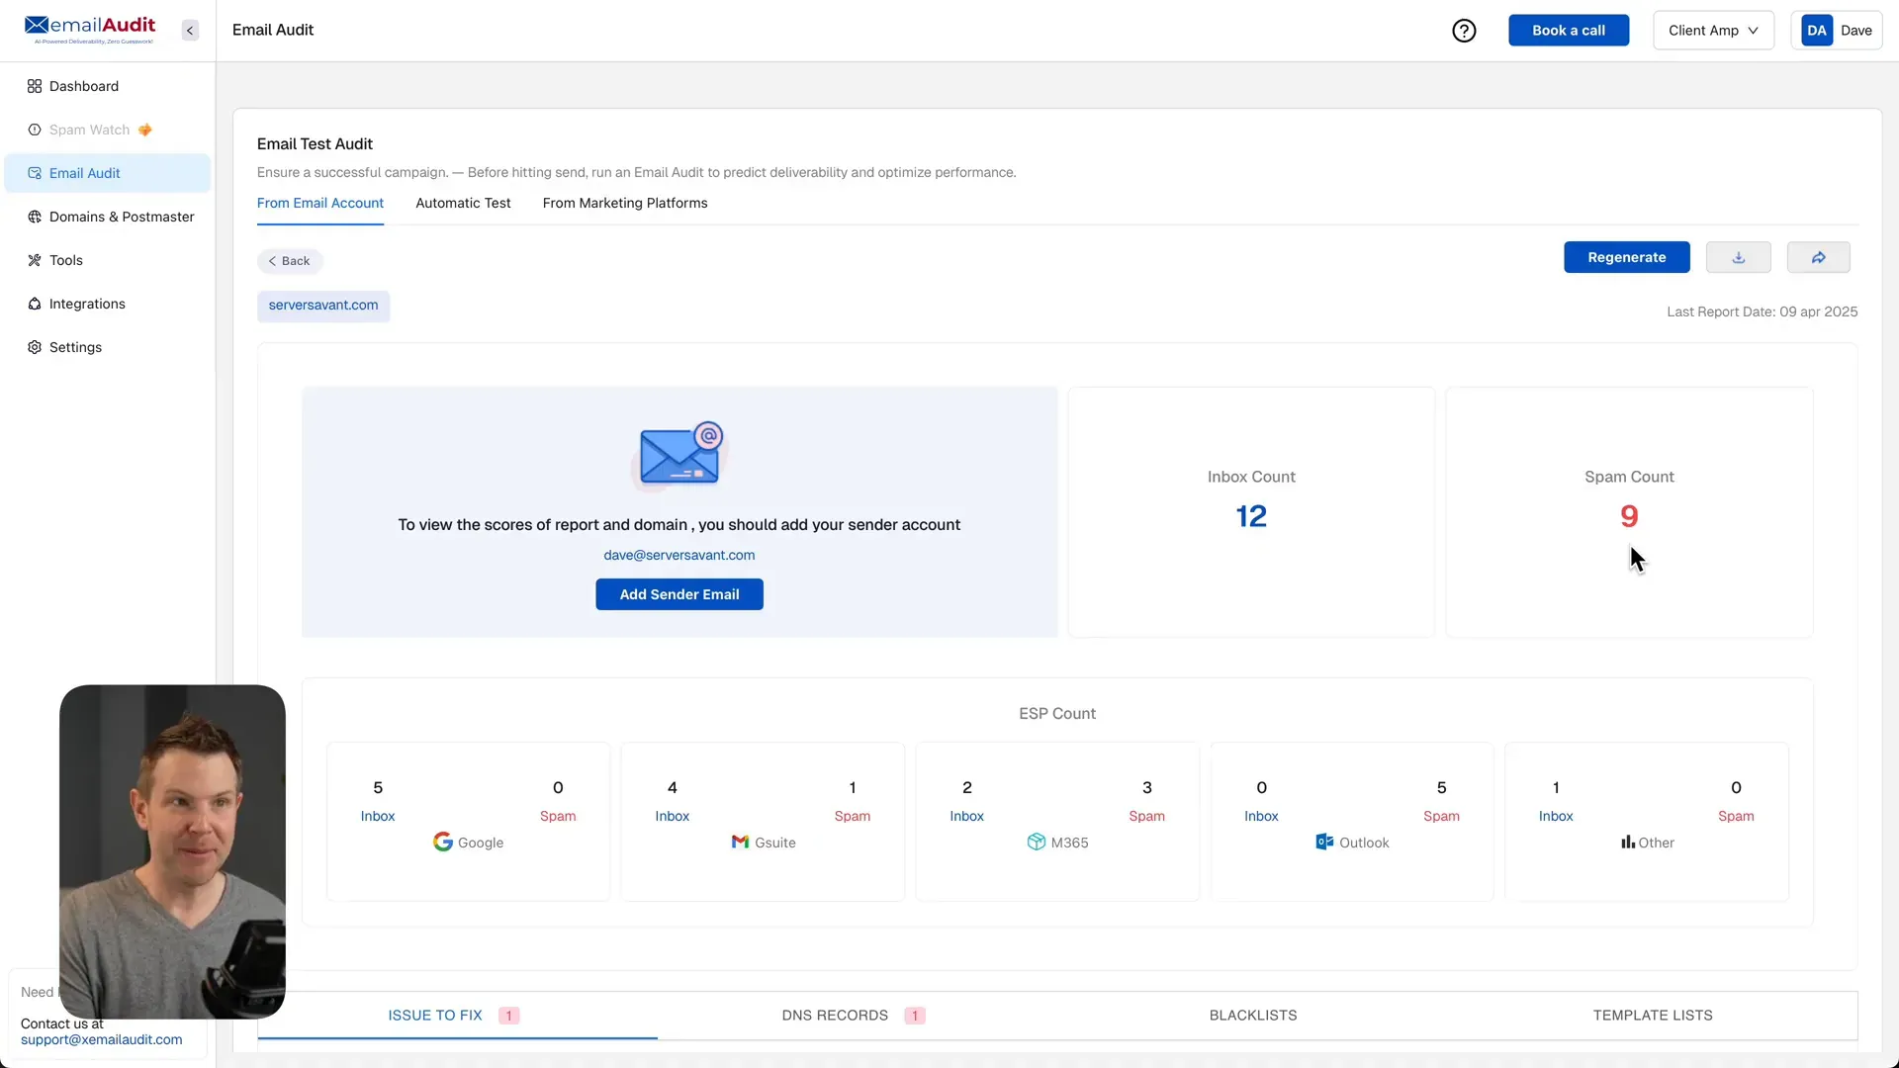Open help via question mark icon
This screenshot has height=1068, width=1899.
point(1464,31)
